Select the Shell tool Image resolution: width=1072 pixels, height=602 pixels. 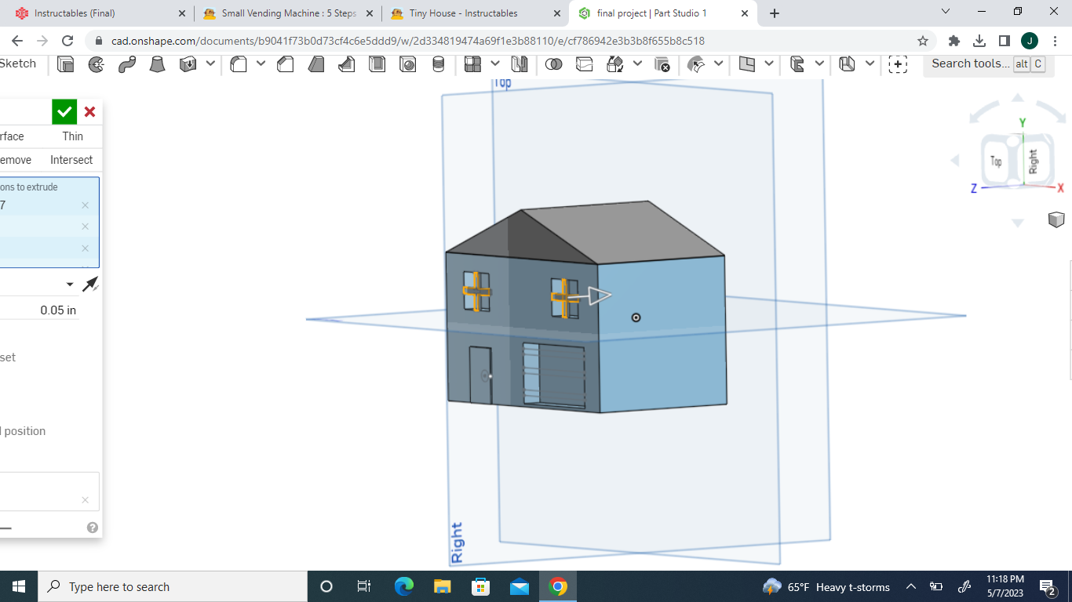tap(377, 64)
